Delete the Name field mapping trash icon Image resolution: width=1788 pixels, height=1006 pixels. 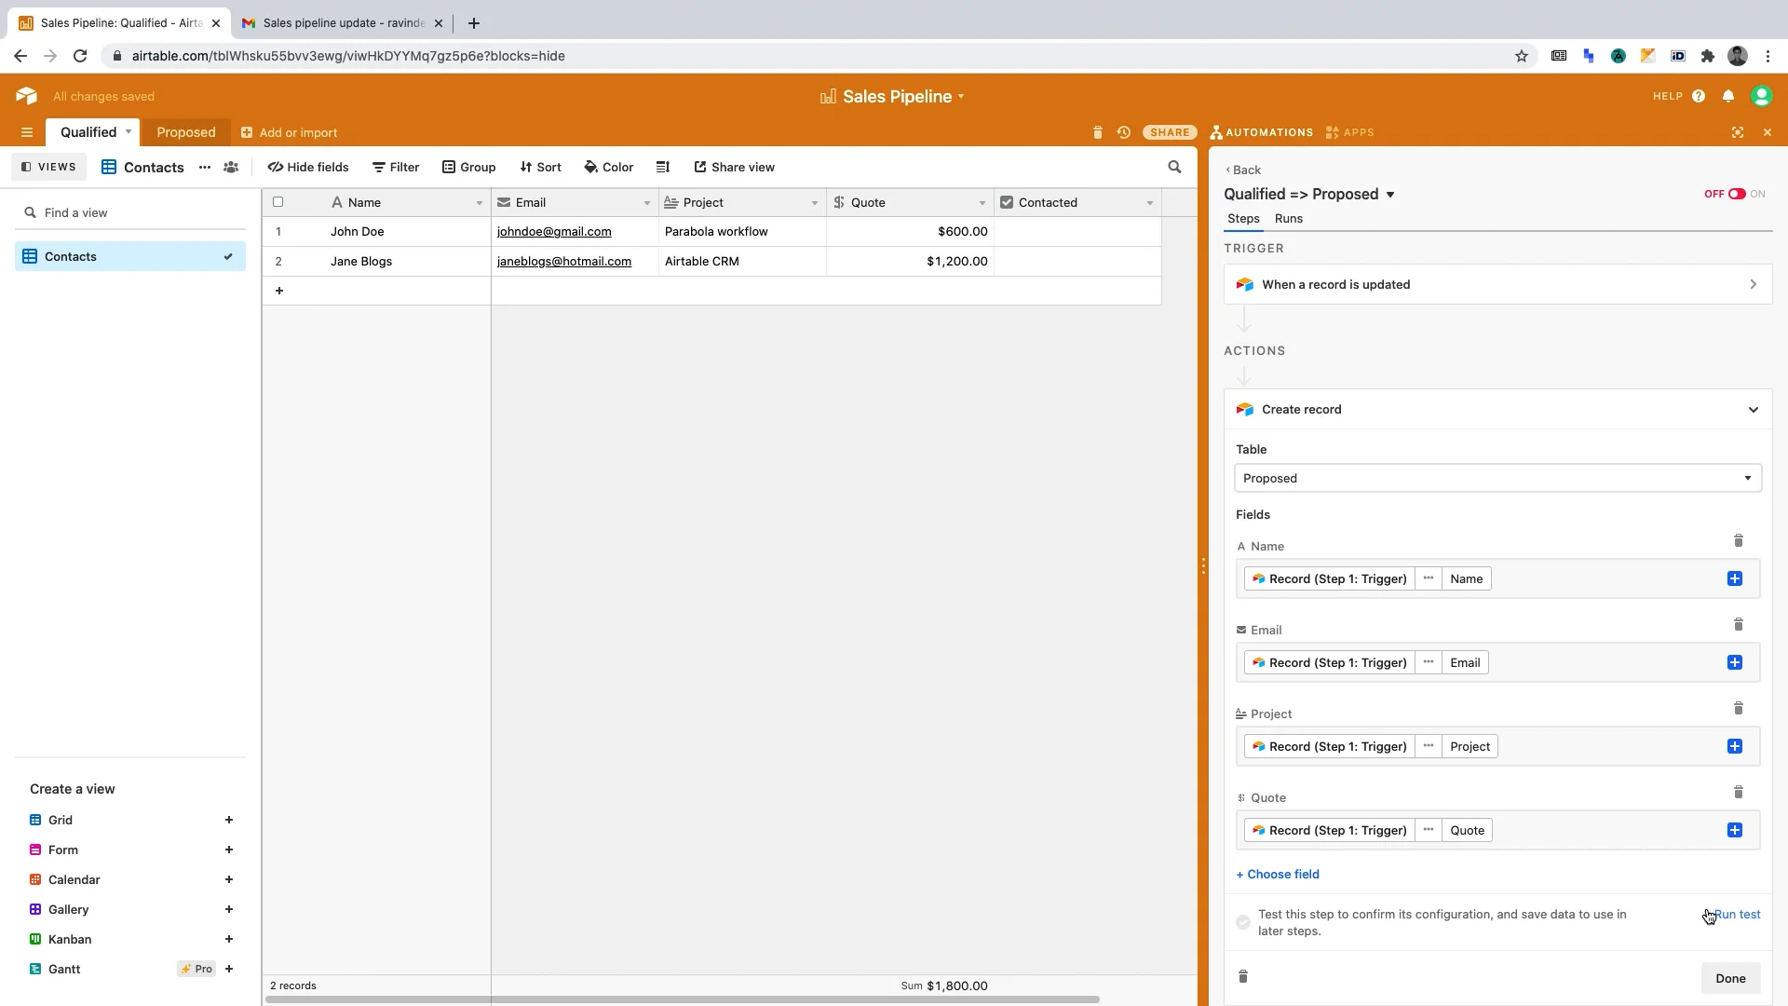1738,540
